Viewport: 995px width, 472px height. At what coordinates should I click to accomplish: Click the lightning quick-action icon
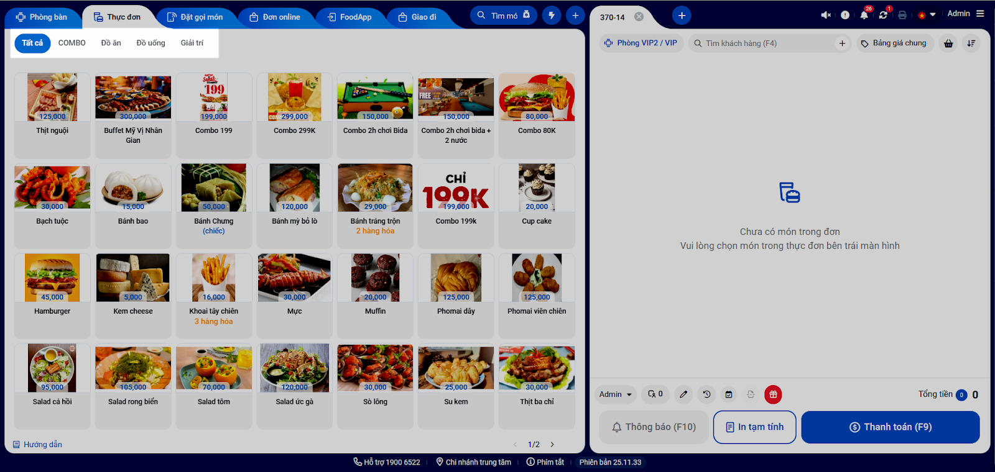click(552, 16)
